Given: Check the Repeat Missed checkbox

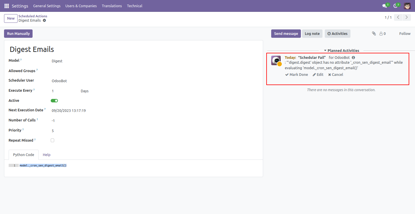Looking at the screenshot, I should (52, 140).
